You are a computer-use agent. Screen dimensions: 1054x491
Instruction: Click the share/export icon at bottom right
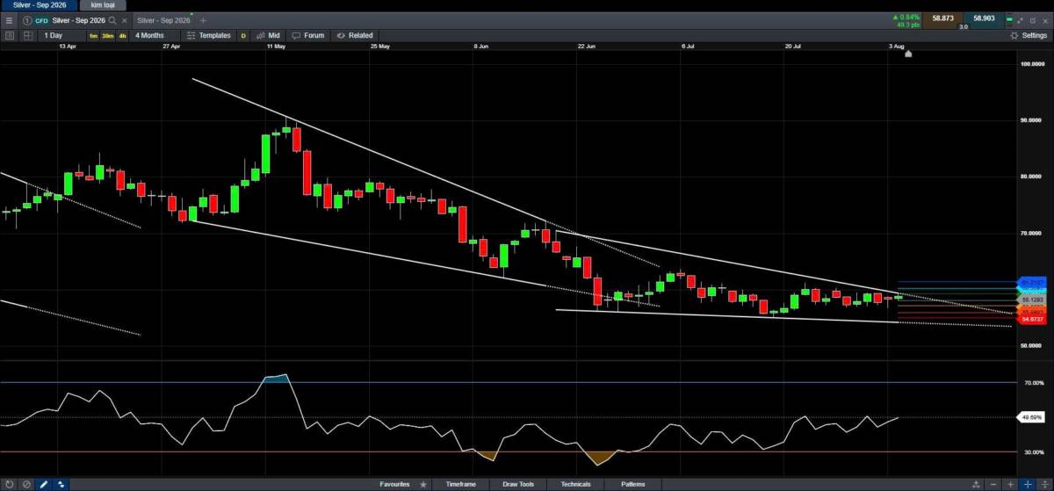(x=976, y=484)
